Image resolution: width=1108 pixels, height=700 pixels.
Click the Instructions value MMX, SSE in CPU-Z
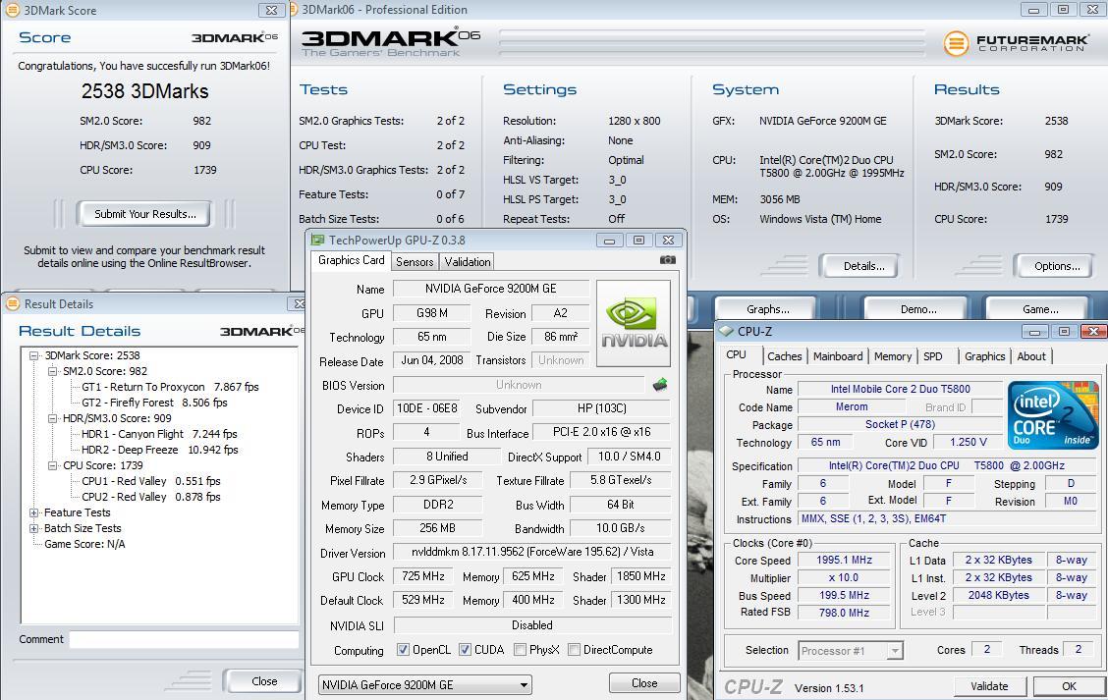point(947,518)
